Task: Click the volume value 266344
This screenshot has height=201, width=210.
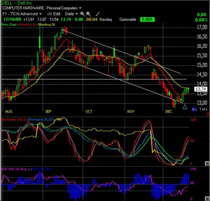Action: [92, 20]
